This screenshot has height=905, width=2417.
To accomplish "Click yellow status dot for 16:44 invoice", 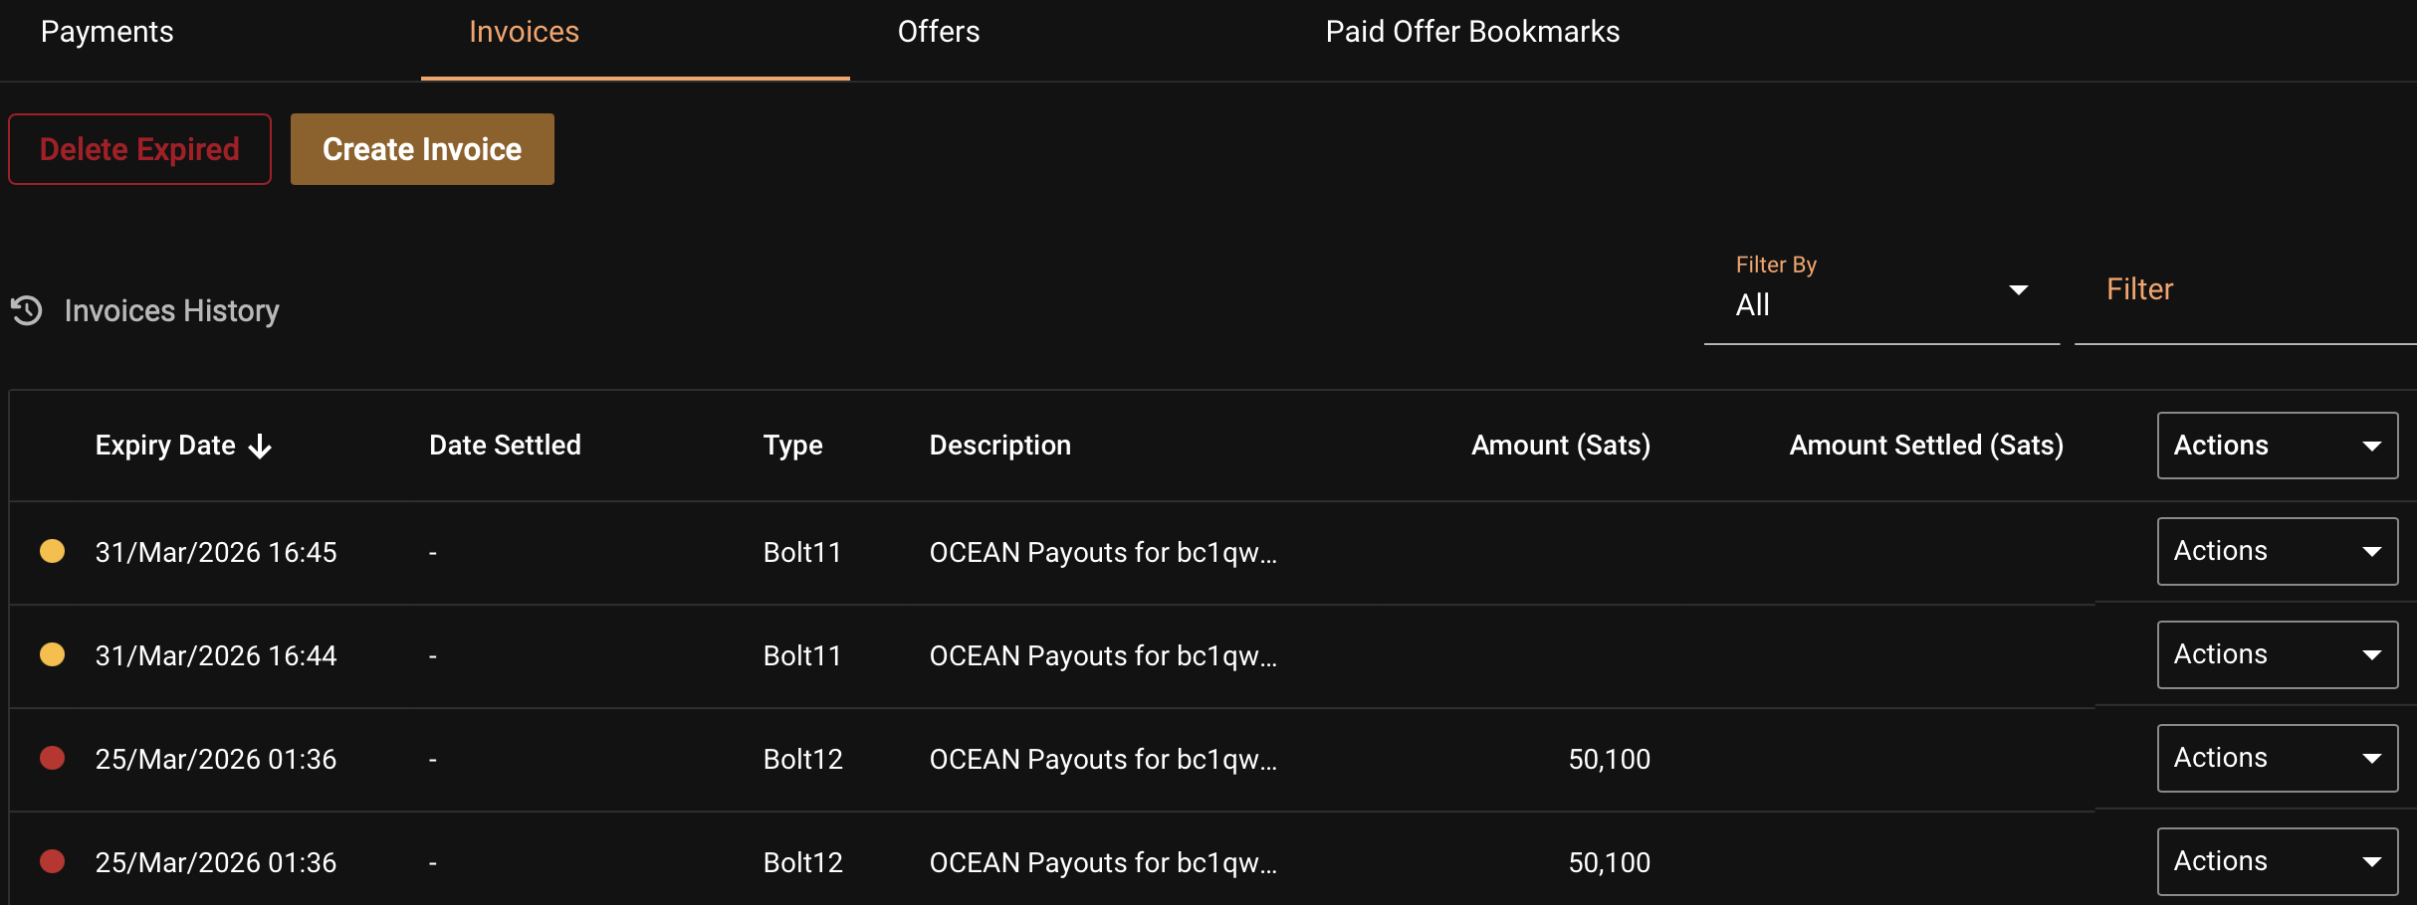I will pyautogui.click(x=52, y=654).
